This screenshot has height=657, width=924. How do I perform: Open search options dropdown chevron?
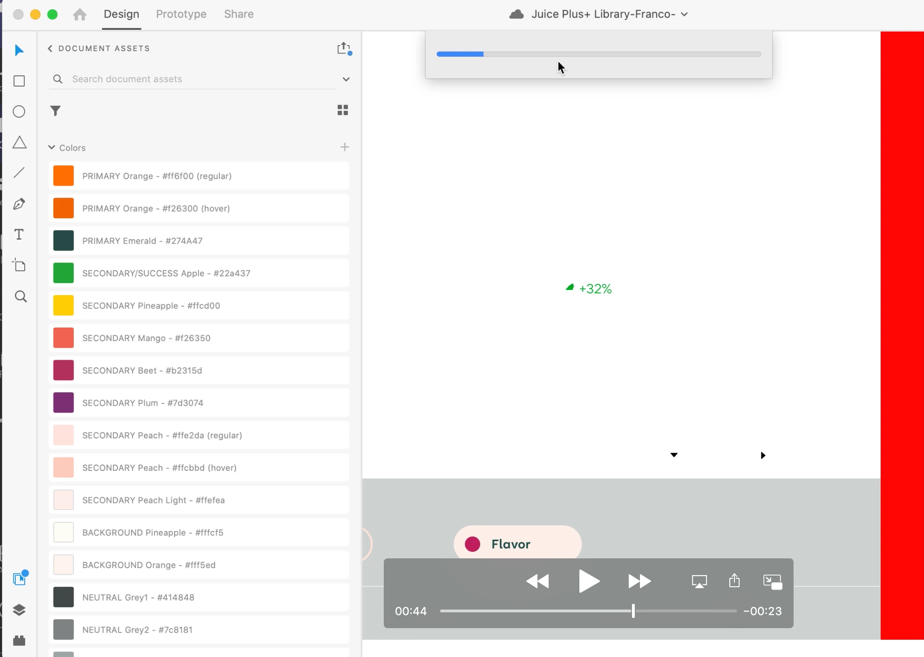click(346, 79)
